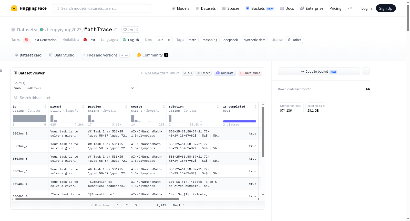Click the Hugging Face logo icon
This screenshot has height=221, width=410.
pyautogui.click(x=14, y=8)
